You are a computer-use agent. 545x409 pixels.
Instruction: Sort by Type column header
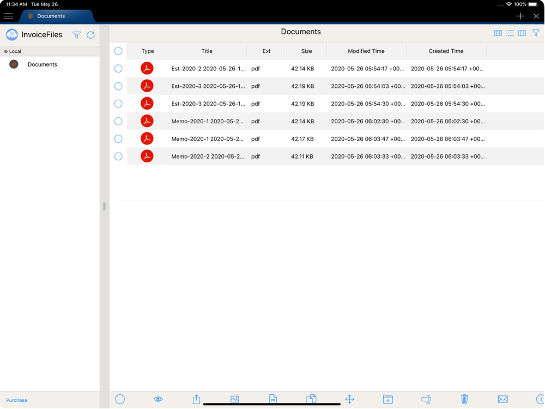pyautogui.click(x=147, y=51)
